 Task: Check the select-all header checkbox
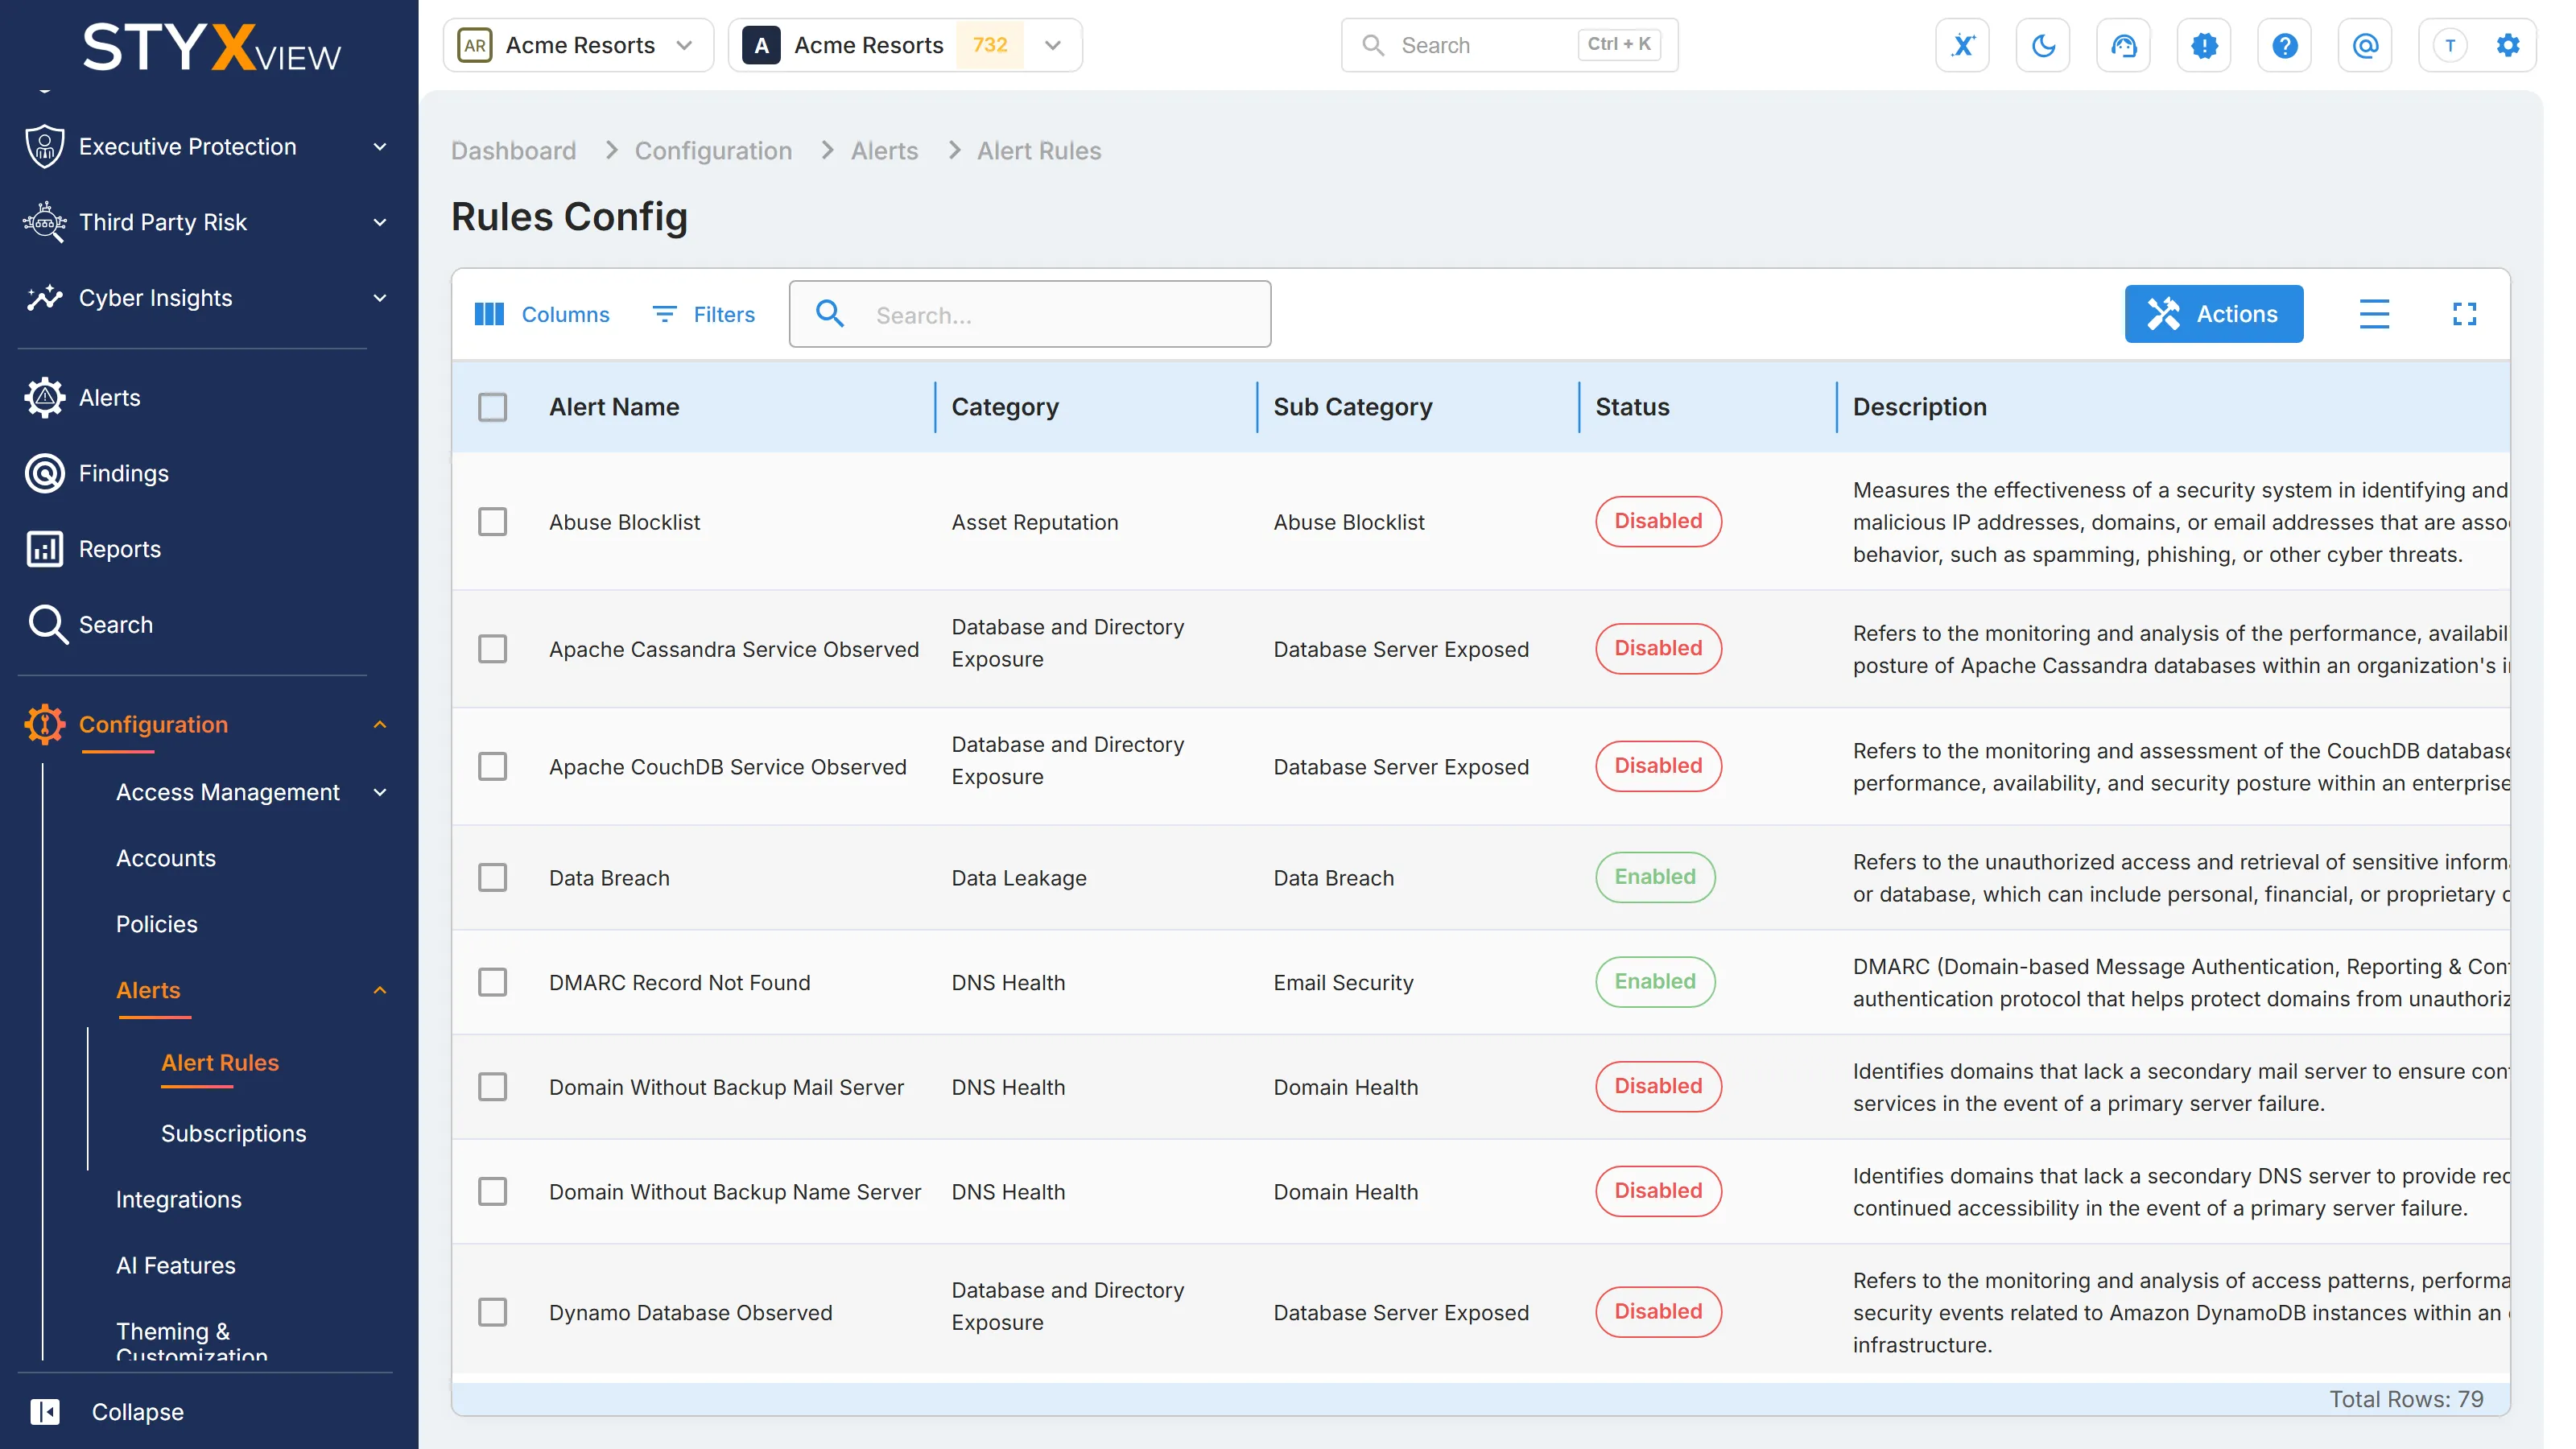click(492, 407)
